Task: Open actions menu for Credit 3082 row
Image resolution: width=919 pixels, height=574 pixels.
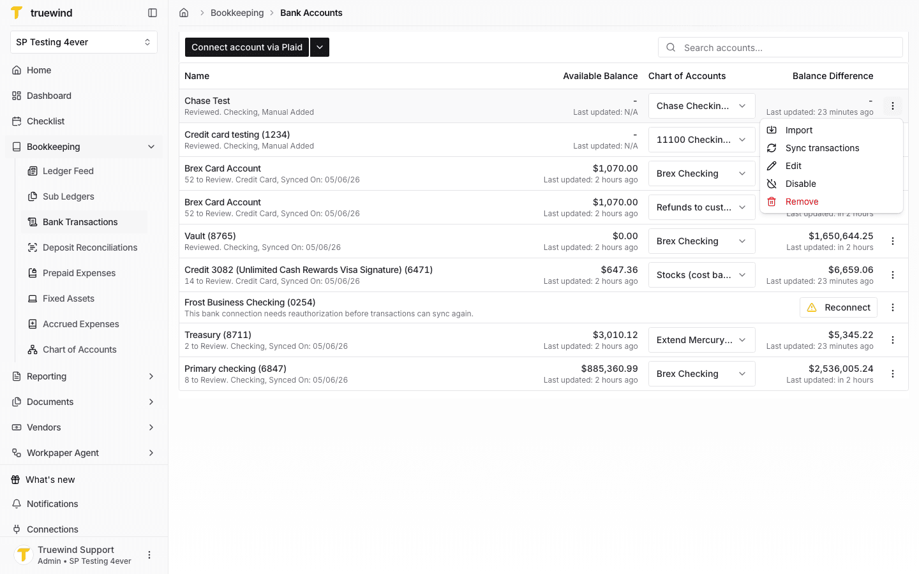Action: coord(893,275)
